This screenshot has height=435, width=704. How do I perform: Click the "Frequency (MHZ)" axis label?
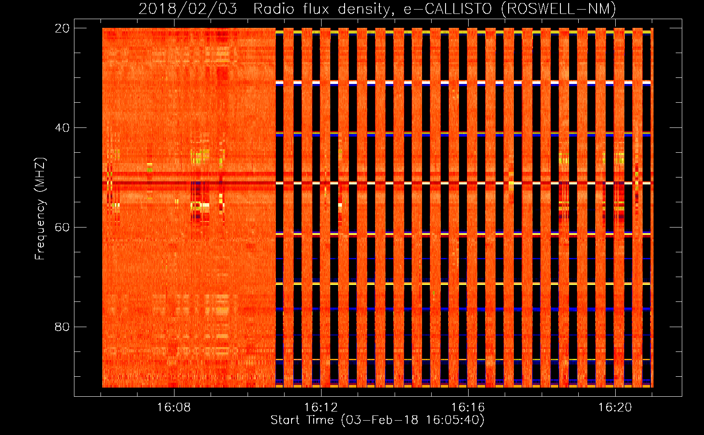pyautogui.click(x=40, y=209)
